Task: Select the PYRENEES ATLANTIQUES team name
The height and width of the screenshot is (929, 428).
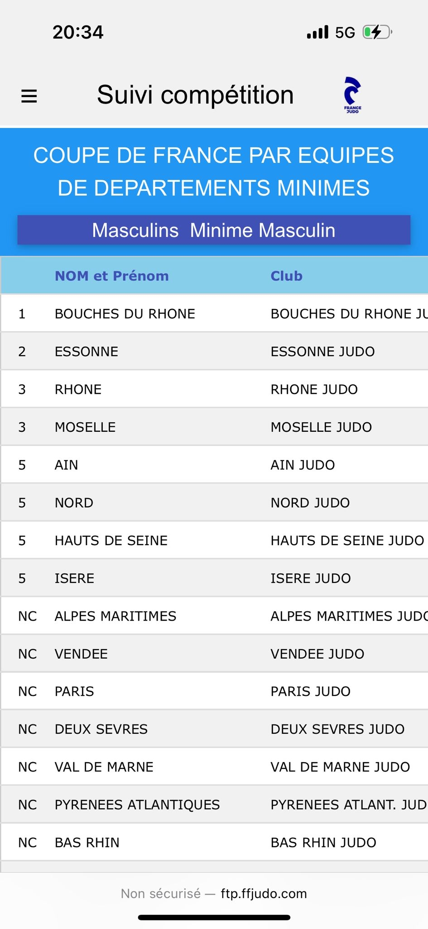Action: [137, 805]
